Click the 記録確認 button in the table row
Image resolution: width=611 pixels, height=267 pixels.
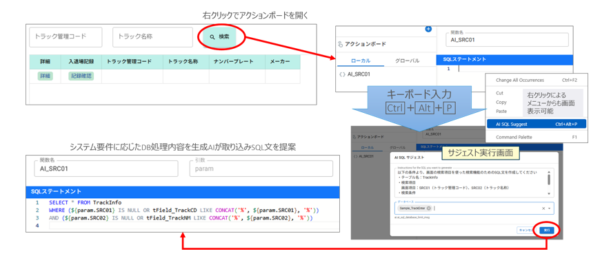click(x=81, y=76)
